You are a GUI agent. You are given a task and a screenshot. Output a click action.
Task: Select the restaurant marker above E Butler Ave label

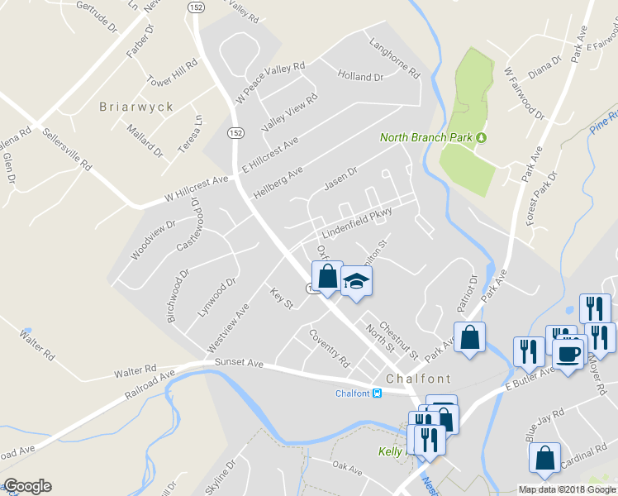pyautogui.click(x=529, y=355)
